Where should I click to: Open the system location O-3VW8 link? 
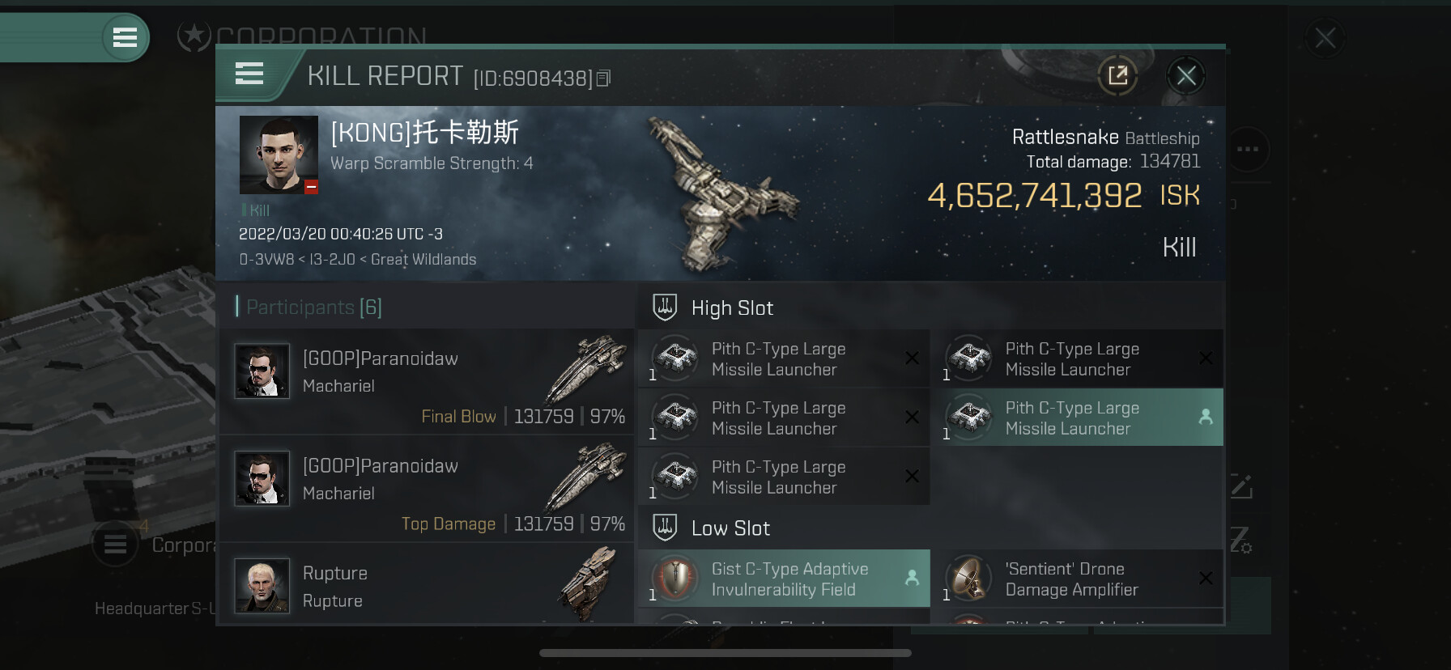click(266, 260)
